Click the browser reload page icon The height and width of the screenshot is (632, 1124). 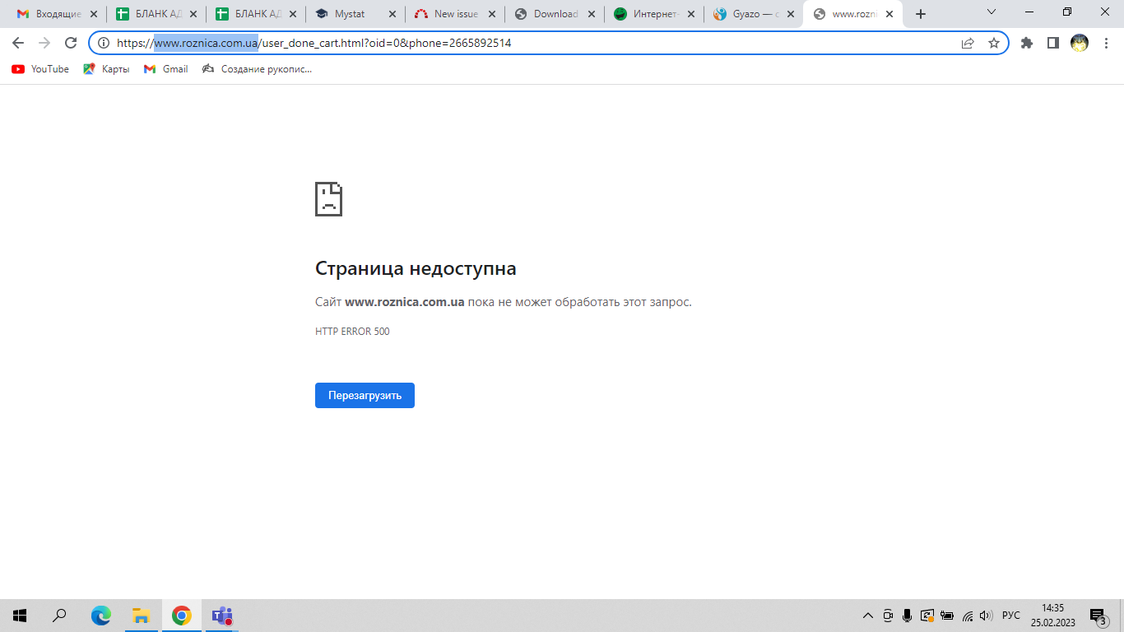point(71,43)
